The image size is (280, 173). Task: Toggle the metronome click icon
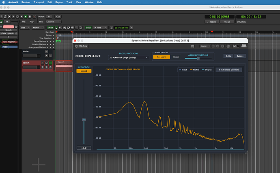click(5, 17)
